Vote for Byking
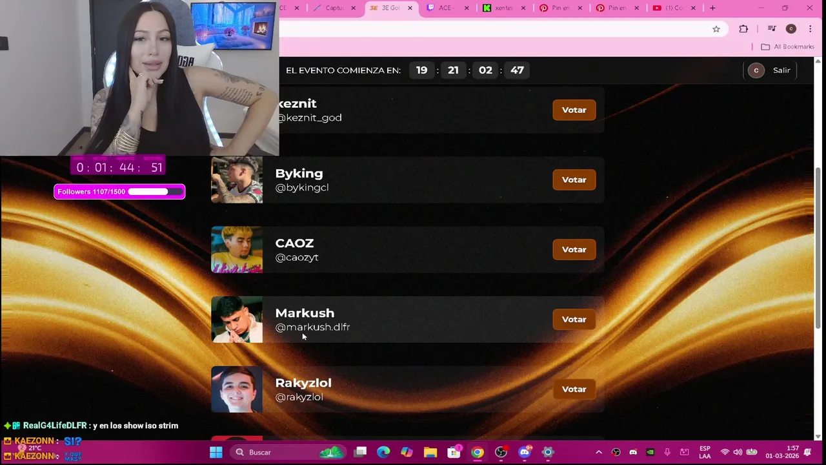The height and width of the screenshot is (465, 826). click(x=574, y=180)
